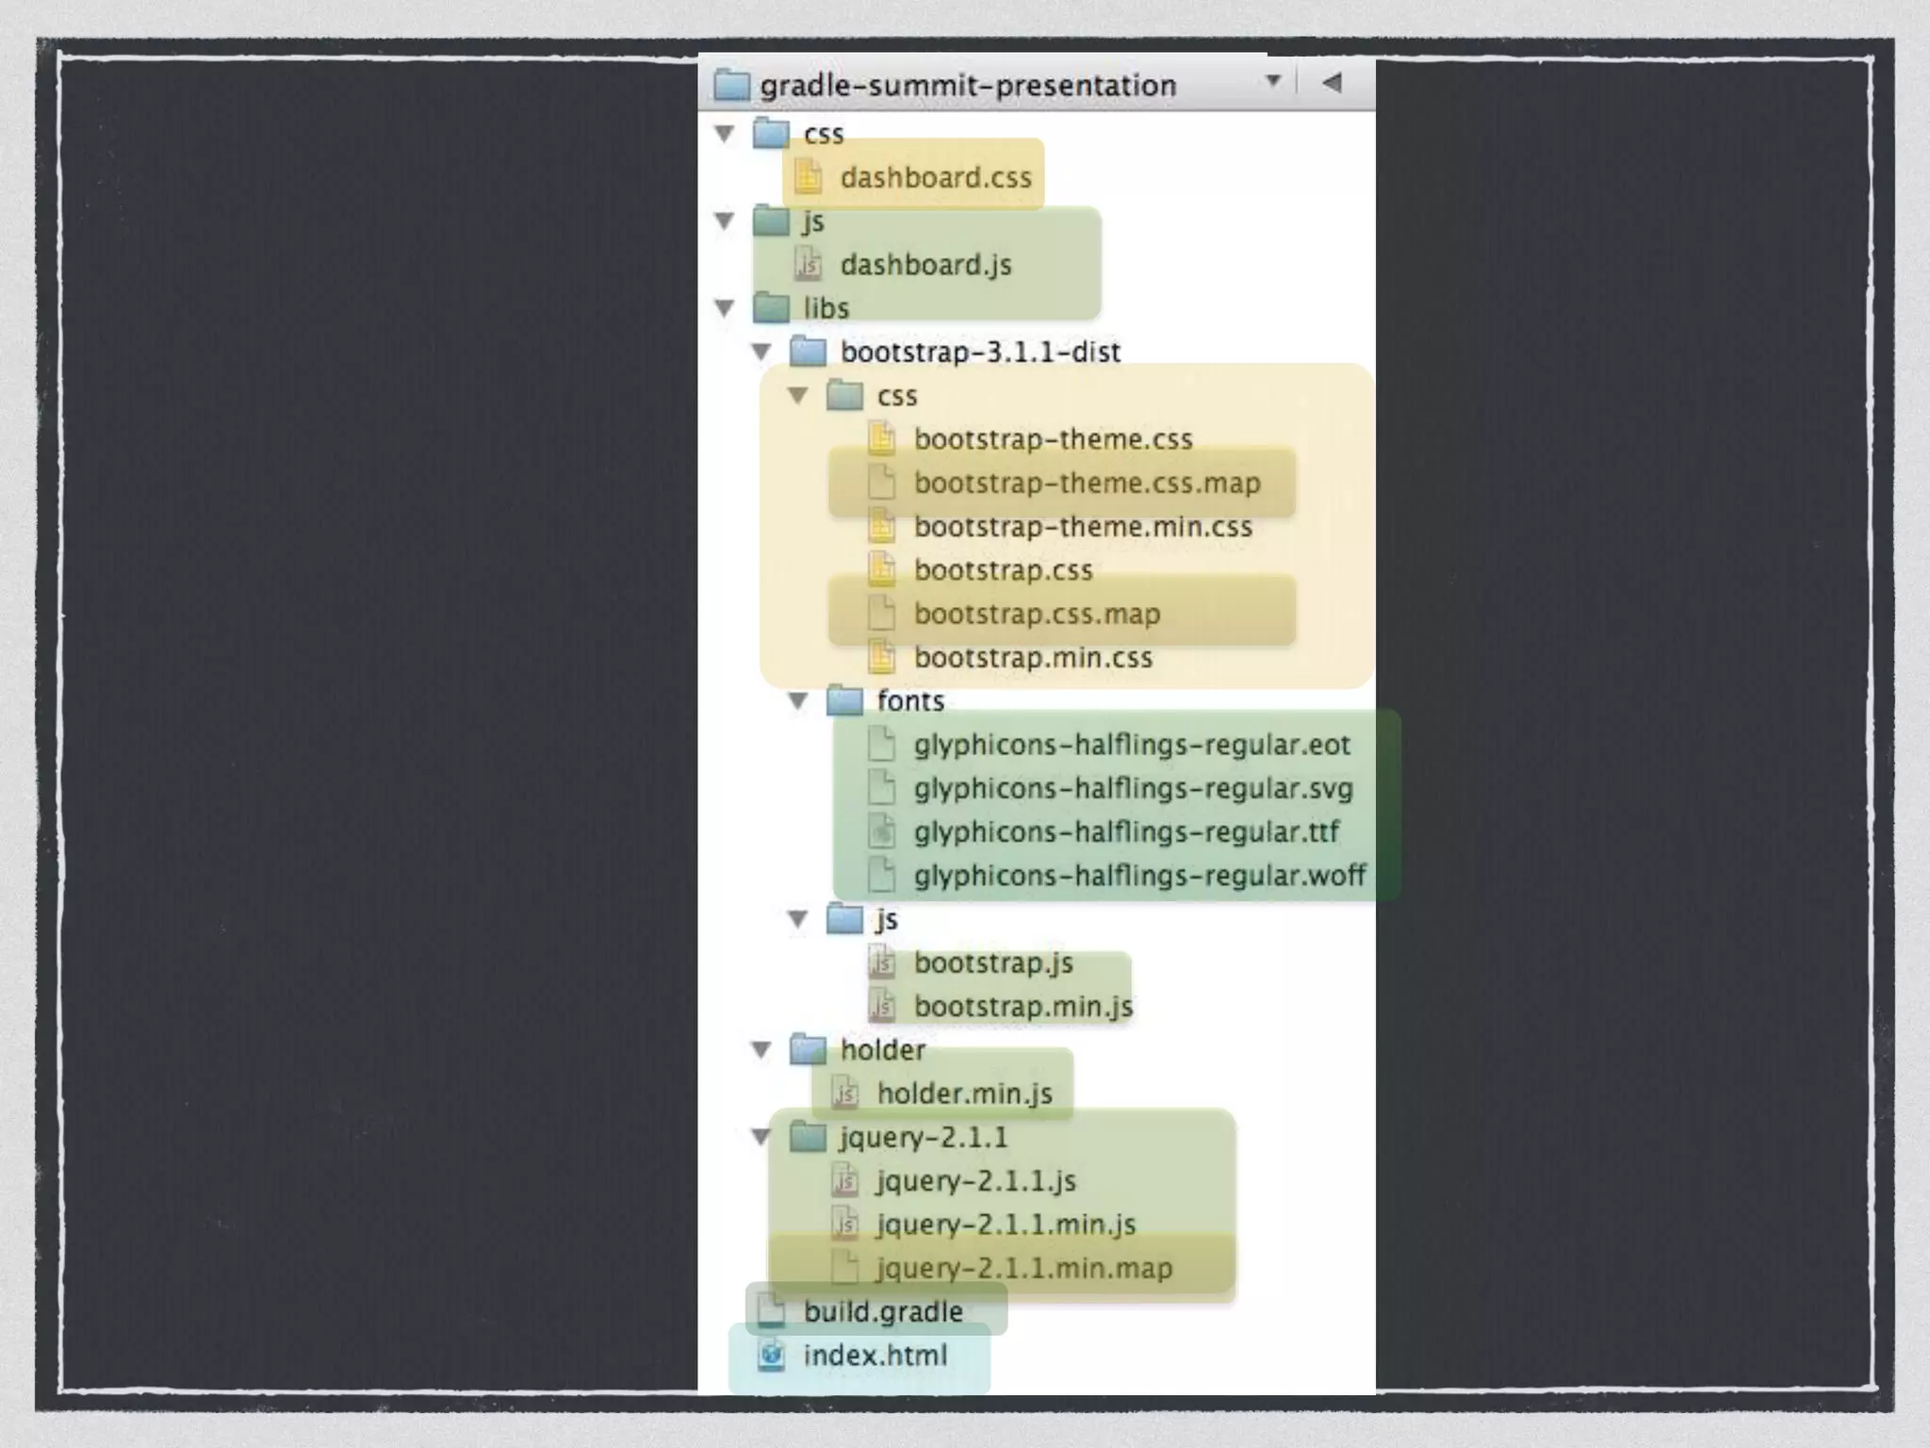
Task: Select the glyphicons-halflings-regular.ttf file name
Action: click(x=1126, y=831)
